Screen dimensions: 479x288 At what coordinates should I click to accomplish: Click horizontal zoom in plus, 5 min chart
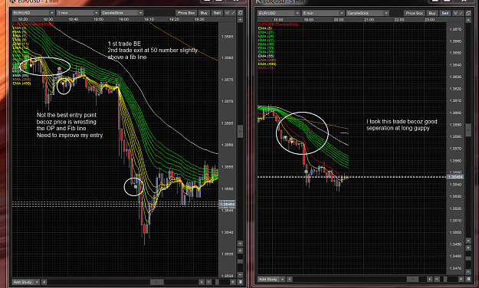tap(461, 279)
